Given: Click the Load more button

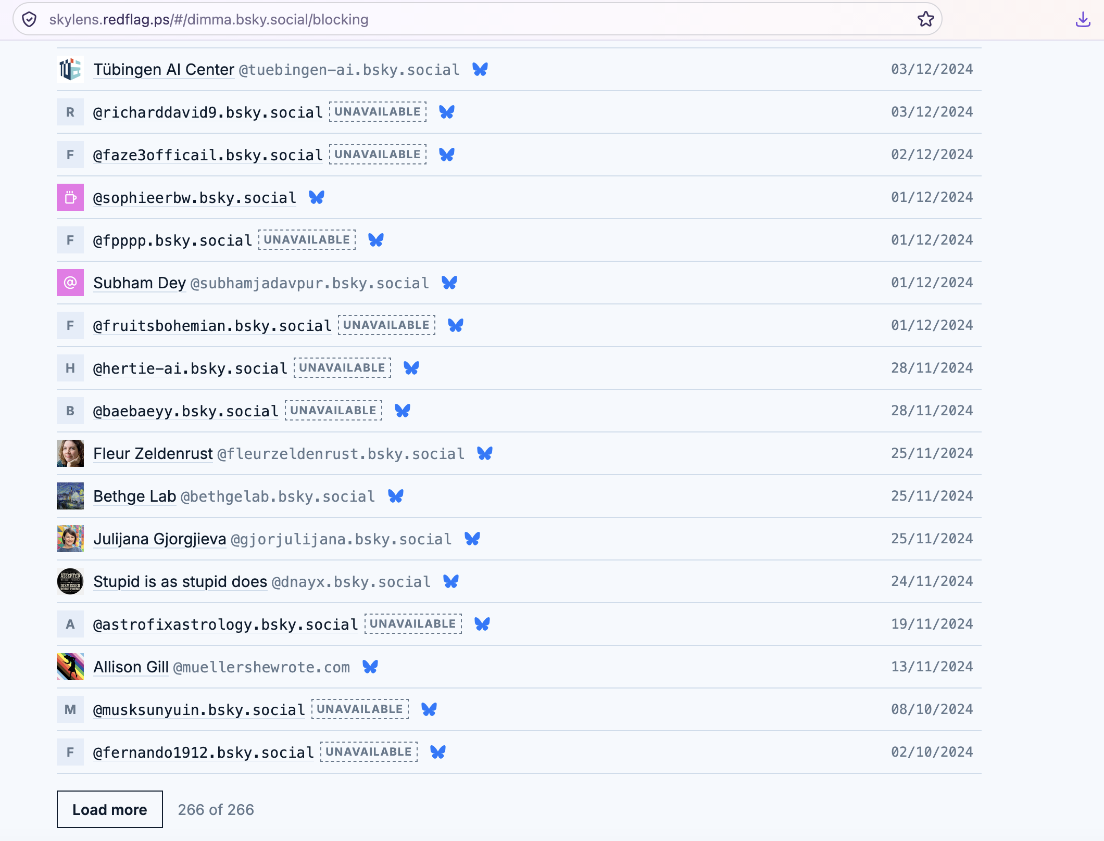Looking at the screenshot, I should (x=110, y=809).
